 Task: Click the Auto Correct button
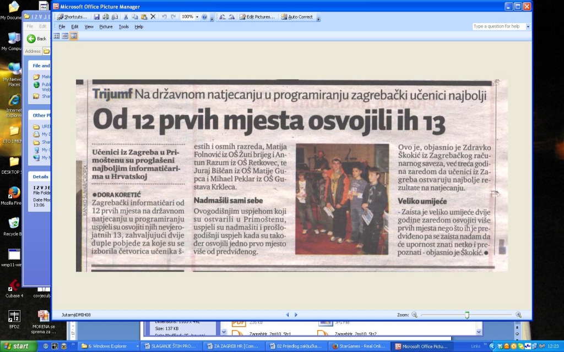[x=297, y=17]
